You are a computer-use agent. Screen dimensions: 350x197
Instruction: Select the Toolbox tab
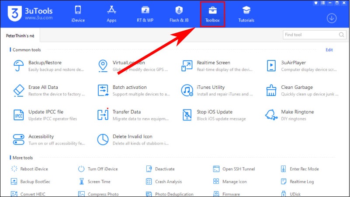point(212,14)
